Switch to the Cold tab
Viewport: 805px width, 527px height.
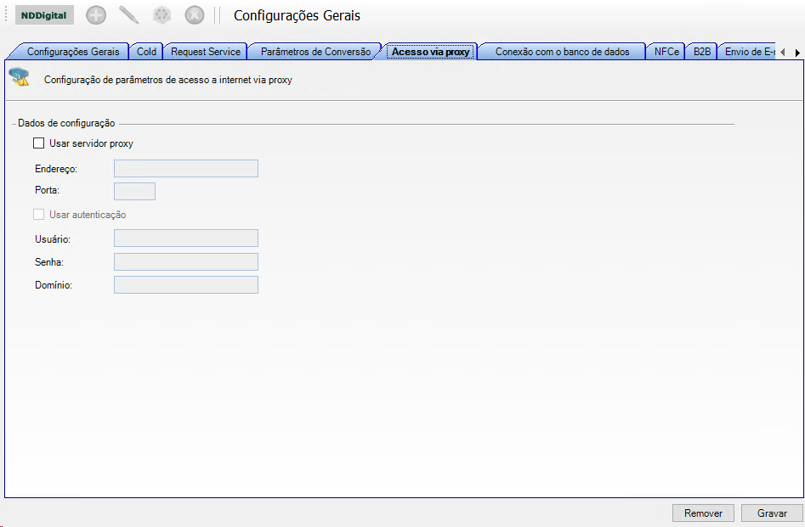(x=146, y=52)
